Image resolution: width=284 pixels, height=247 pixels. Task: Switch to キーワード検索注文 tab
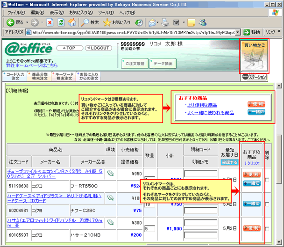[x=64, y=76]
